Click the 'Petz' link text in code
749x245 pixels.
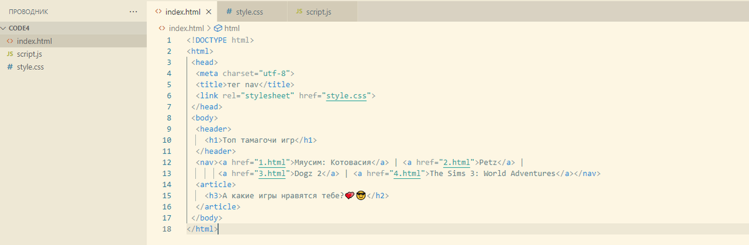(487, 162)
